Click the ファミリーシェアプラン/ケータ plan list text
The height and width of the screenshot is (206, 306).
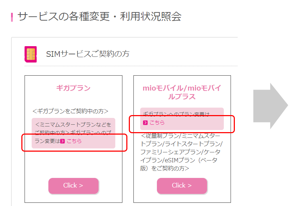[x=182, y=152]
